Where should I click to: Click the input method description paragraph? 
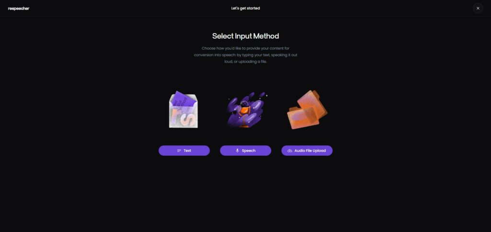[x=245, y=55]
